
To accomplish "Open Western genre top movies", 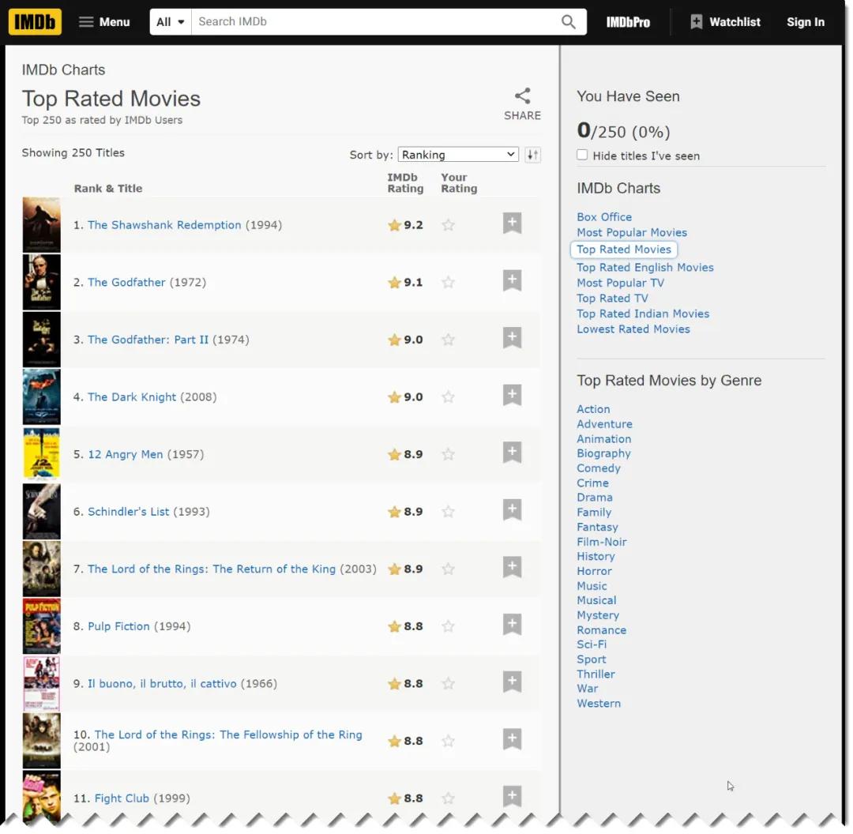I will 599,704.
